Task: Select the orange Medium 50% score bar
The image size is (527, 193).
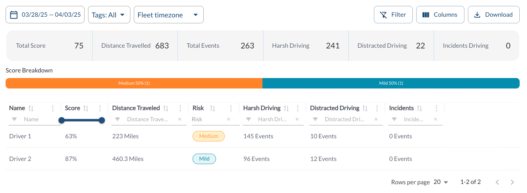Action: pos(134,83)
